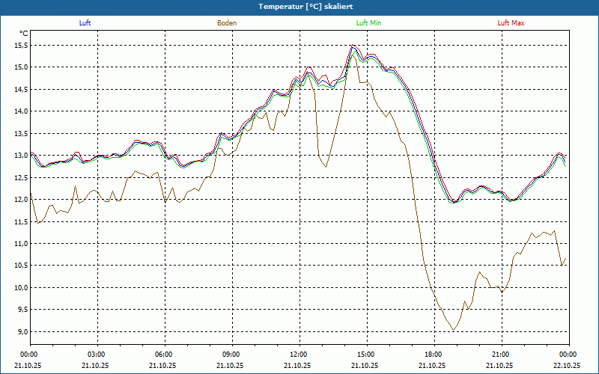Click the 14,5 value on the temperature axis
599x374 pixels.
[x=22, y=89]
